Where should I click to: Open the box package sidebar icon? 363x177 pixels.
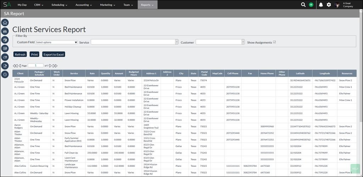click(x=5, y=40)
